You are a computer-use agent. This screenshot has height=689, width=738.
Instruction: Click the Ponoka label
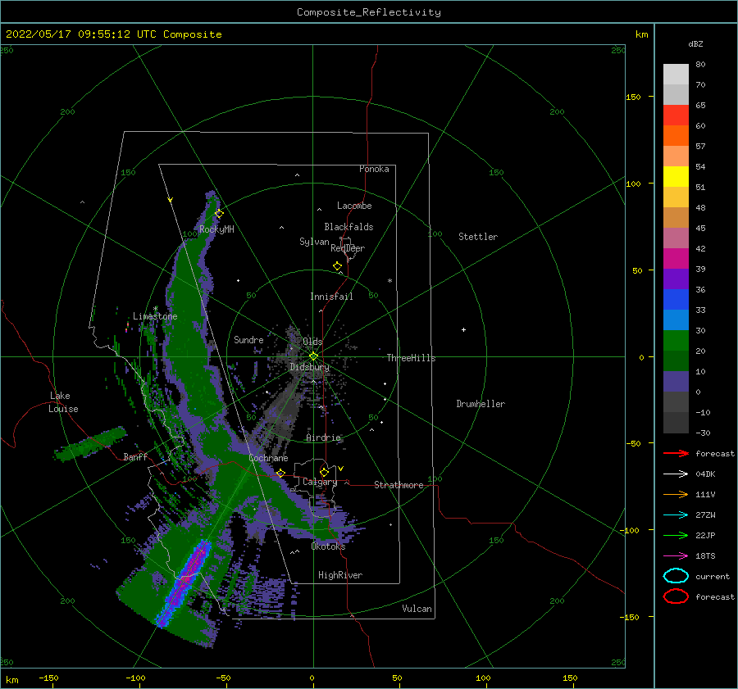374,169
